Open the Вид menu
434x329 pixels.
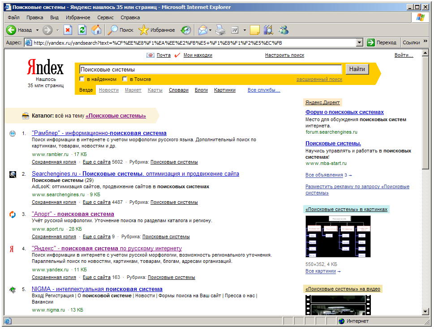point(54,17)
